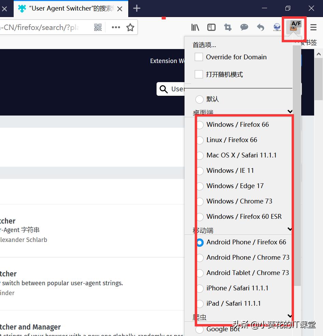Choose Mac OS X / Safari 11.1.1

200,155
